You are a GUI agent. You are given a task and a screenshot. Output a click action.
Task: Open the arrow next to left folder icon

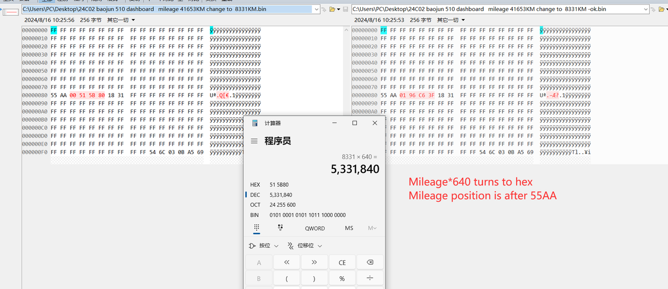(x=338, y=9)
